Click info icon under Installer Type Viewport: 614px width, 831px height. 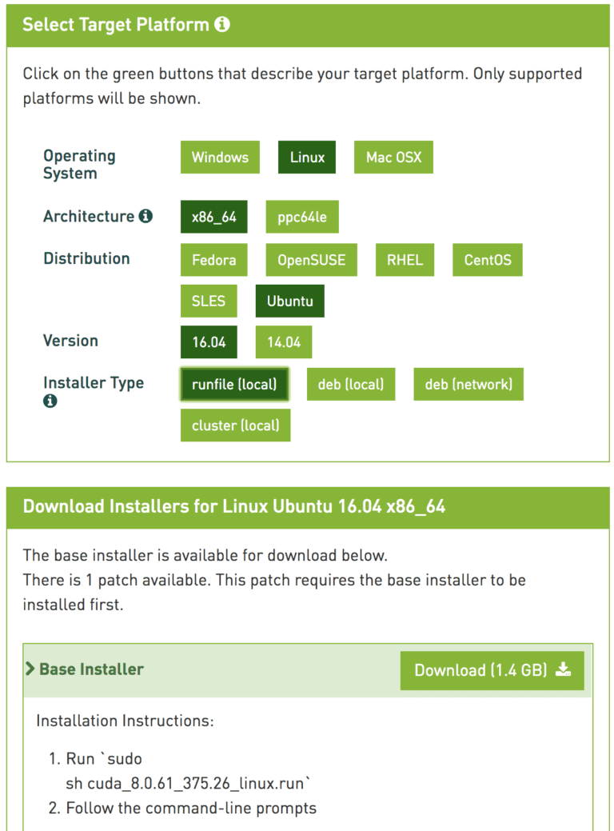pyautogui.click(x=50, y=402)
